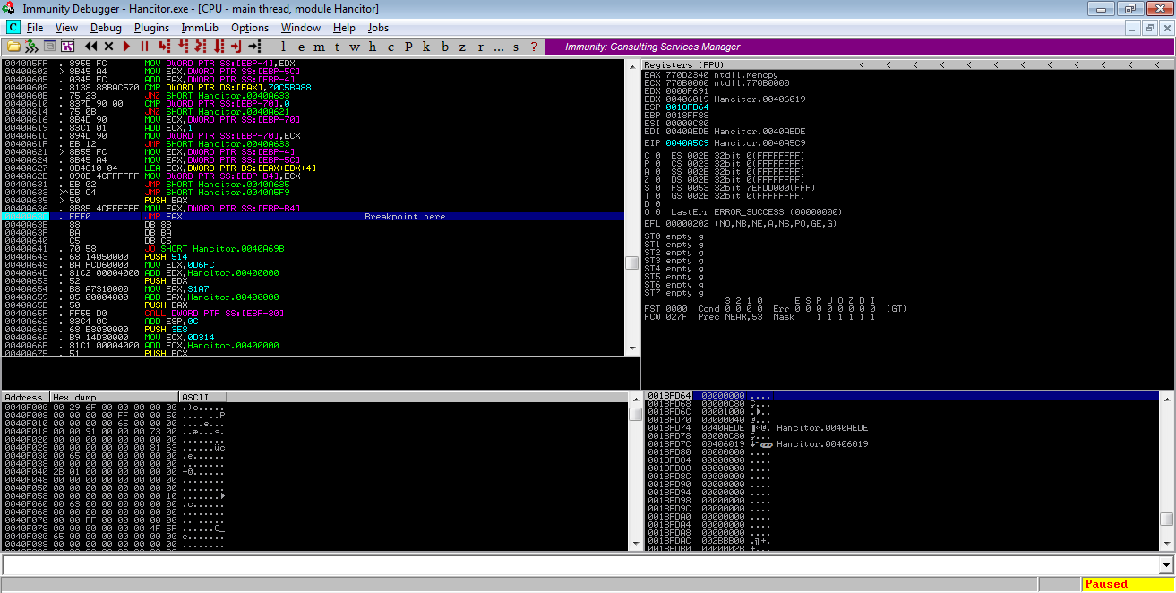
Task: Click the red question mark help icon
Action: (534, 47)
